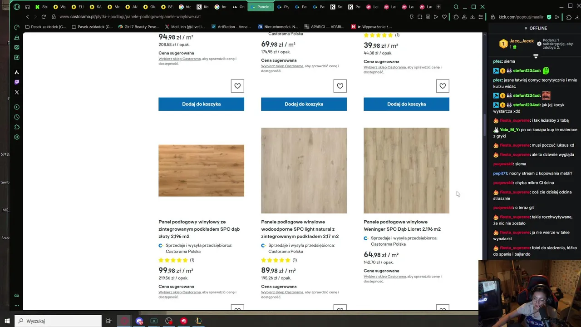The image size is (581, 327).
Task: Open League of Legends taskbar icon
Action: 198,321
